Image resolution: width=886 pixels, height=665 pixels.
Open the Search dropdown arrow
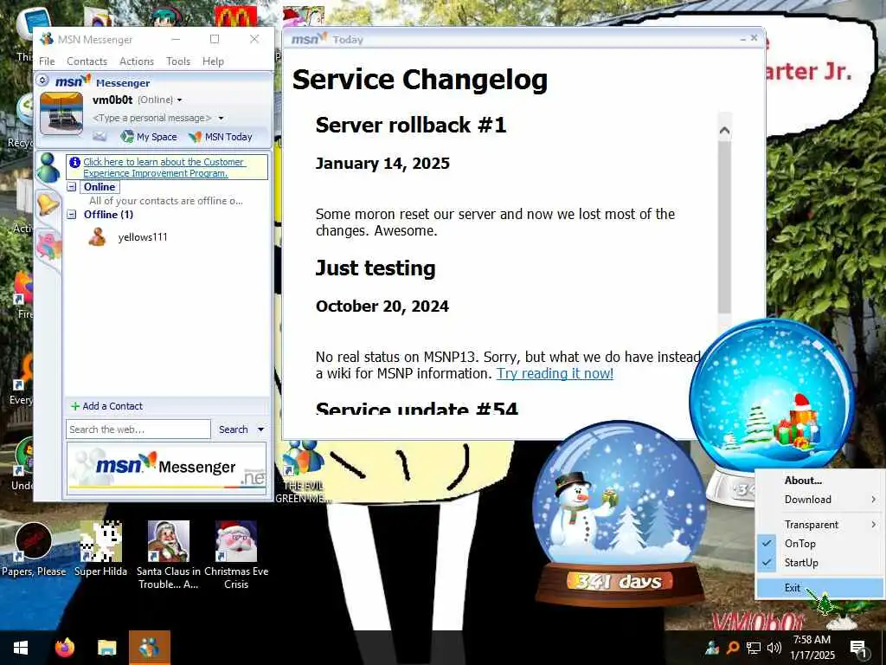coord(260,429)
